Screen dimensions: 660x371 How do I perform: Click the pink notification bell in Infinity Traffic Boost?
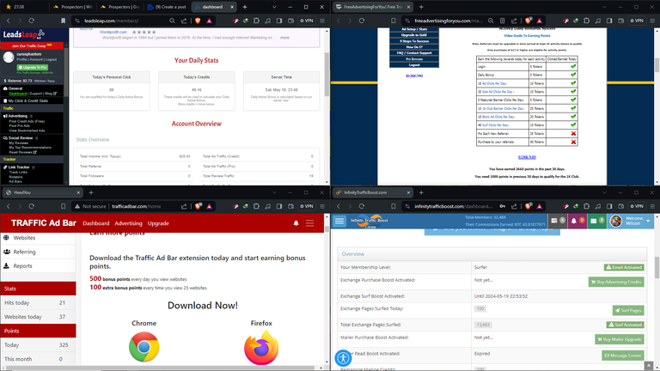pos(577,221)
